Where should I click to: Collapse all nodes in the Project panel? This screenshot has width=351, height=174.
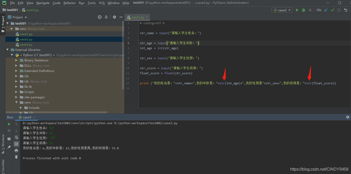tap(106, 17)
